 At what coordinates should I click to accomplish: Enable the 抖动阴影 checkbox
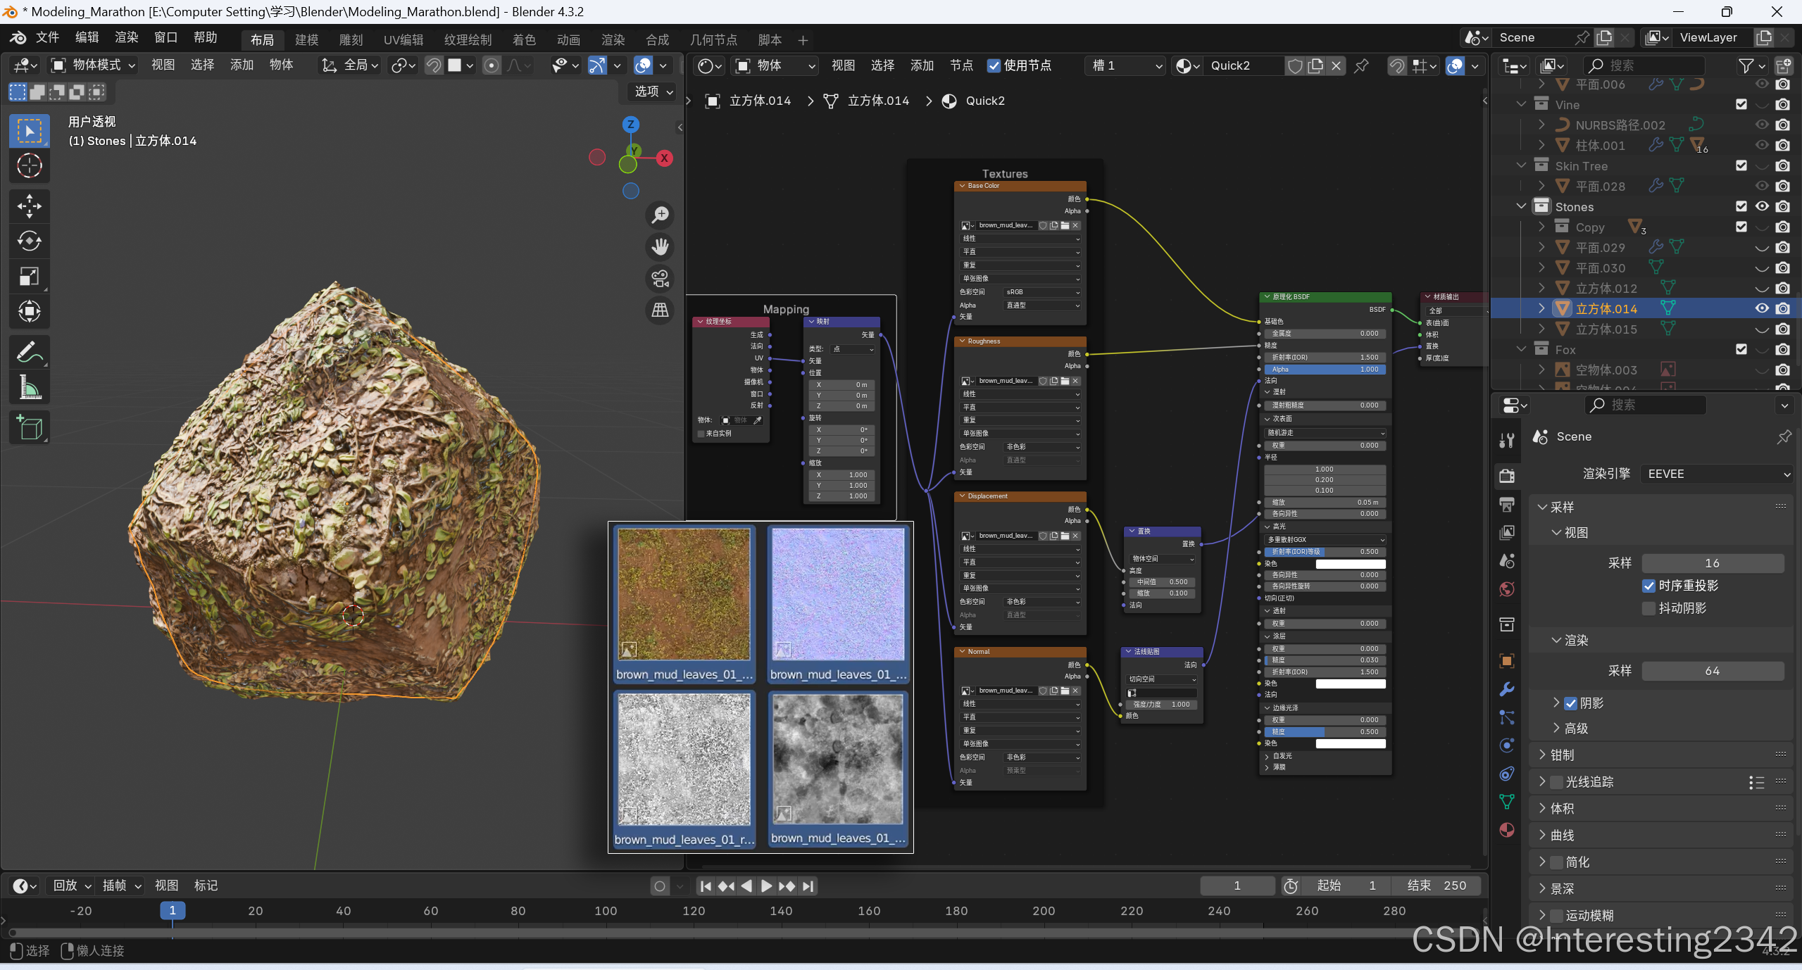[1648, 608]
